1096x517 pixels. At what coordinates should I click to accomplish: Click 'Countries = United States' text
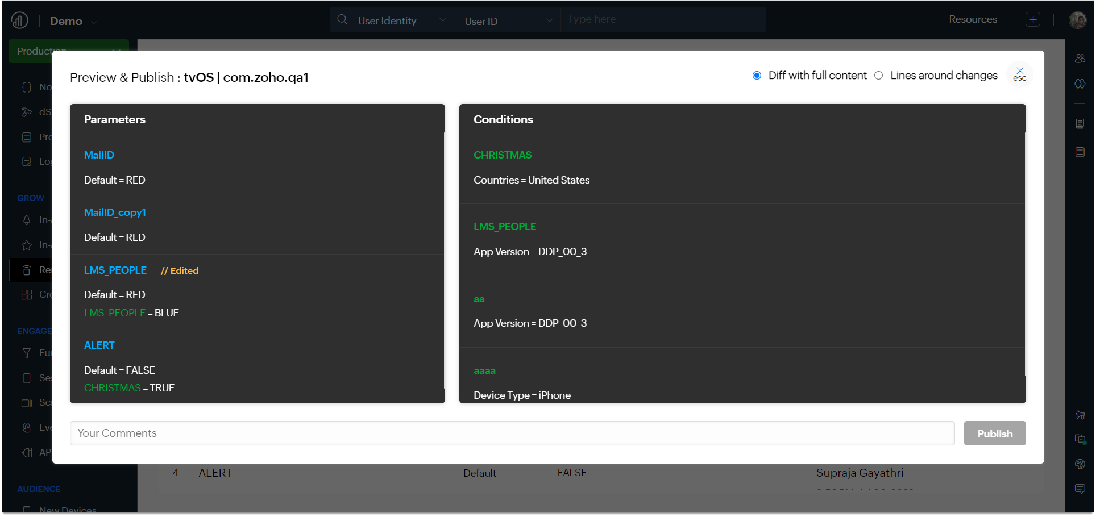pyautogui.click(x=532, y=180)
